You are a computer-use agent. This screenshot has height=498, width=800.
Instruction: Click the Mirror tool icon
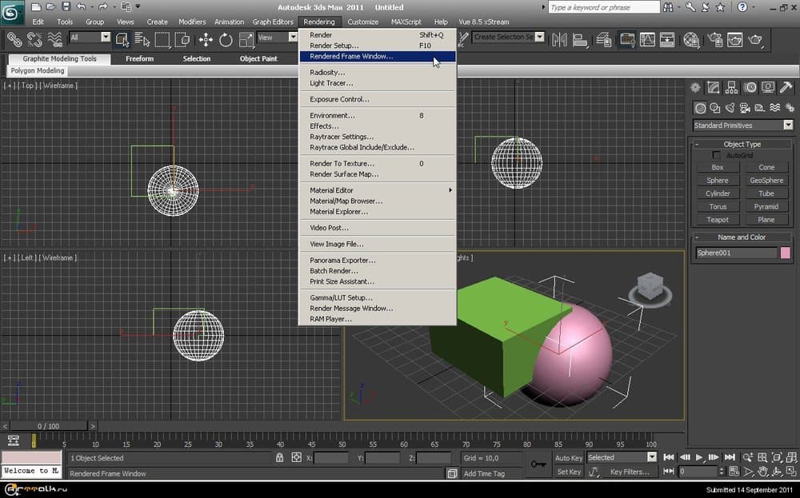pyautogui.click(x=559, y=39)
